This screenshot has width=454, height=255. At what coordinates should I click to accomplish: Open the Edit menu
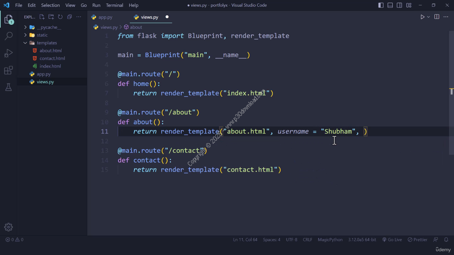pos(32,5)
